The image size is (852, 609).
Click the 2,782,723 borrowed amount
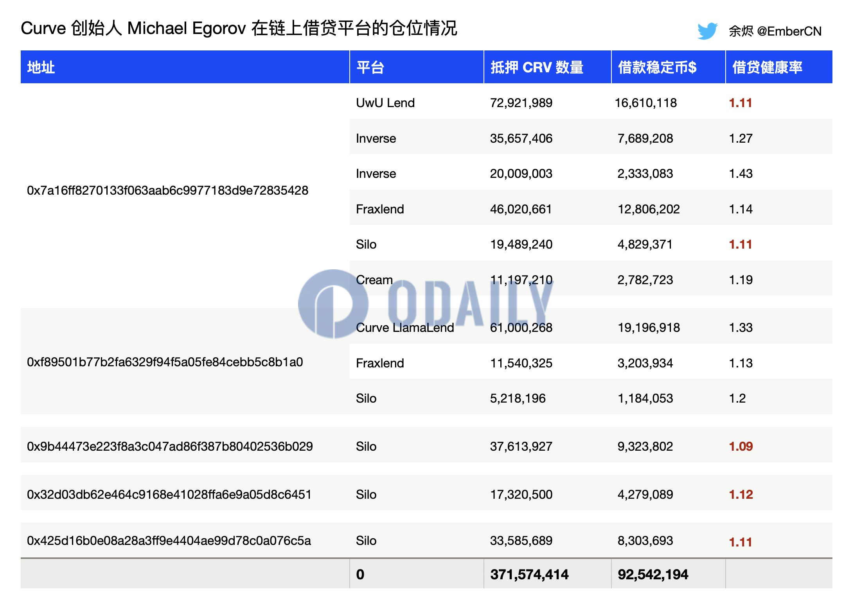pyautogui.click(x=645, y=280)
